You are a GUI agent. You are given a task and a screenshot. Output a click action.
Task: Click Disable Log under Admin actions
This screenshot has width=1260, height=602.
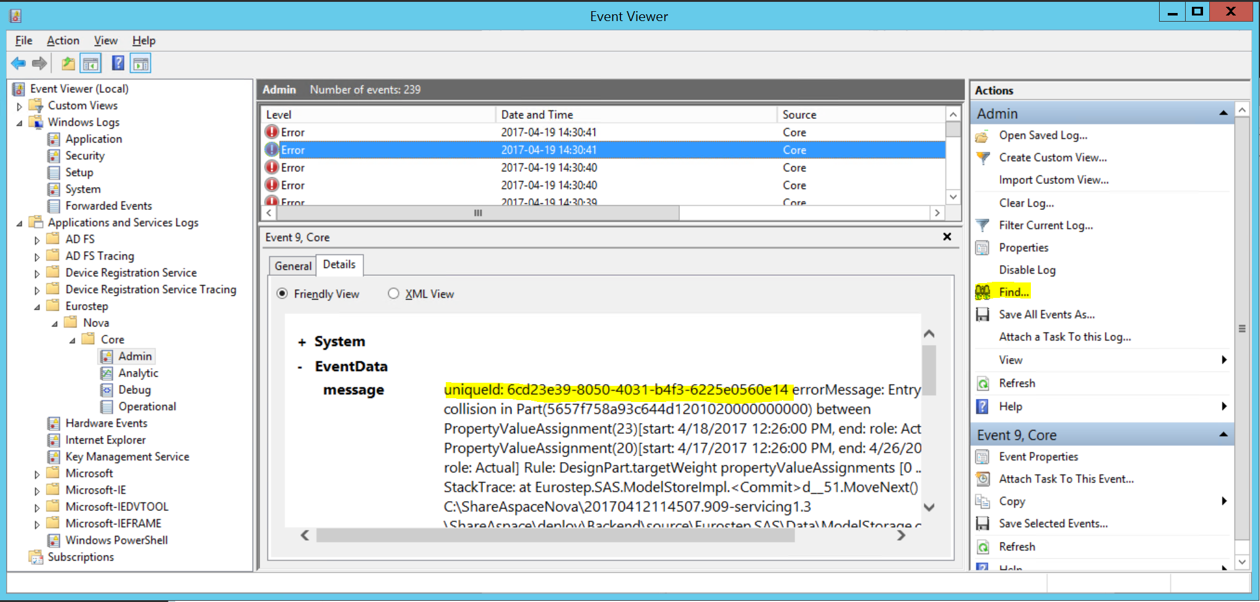tap(1027, 269)
